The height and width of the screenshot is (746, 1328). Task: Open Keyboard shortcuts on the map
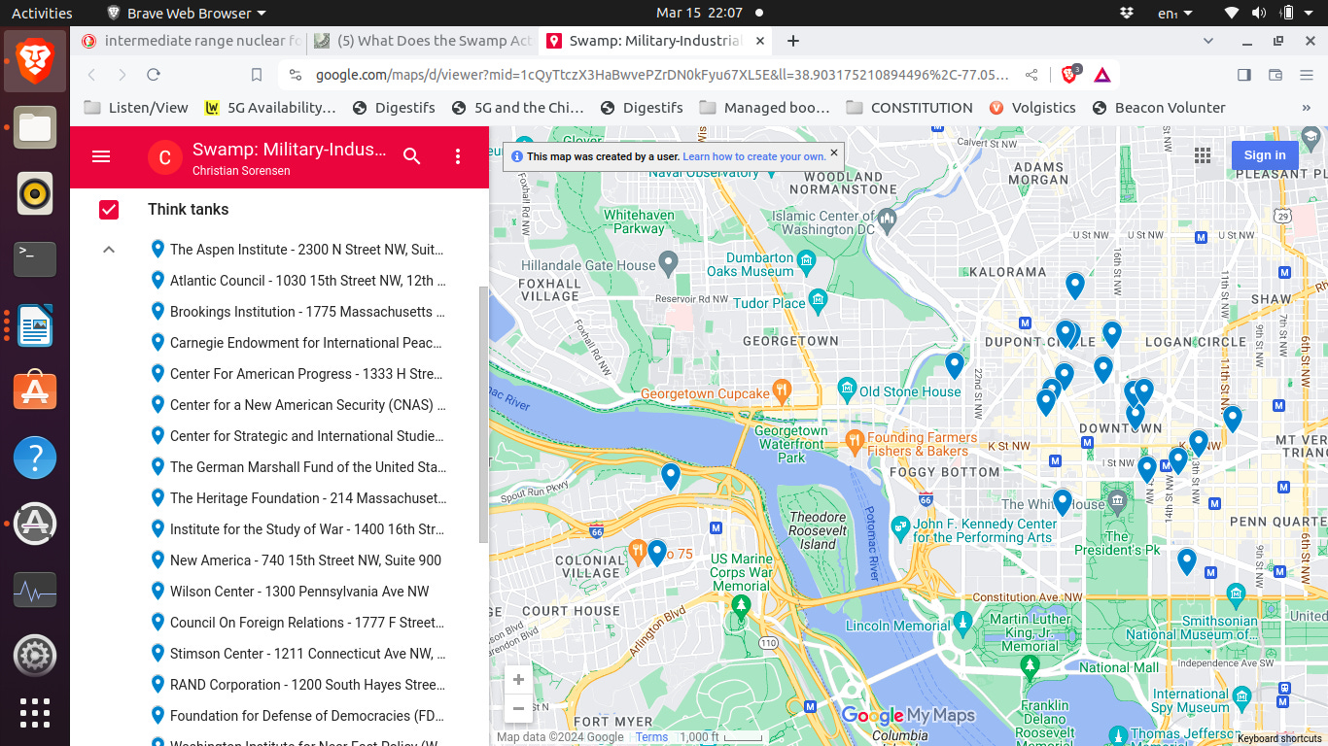pos(1279,738)
